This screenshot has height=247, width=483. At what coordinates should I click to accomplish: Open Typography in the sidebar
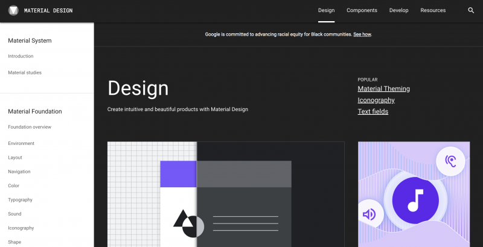(20, 200)
